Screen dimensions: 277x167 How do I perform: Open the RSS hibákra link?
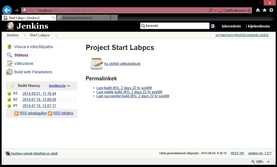click(x=63, y=113)
